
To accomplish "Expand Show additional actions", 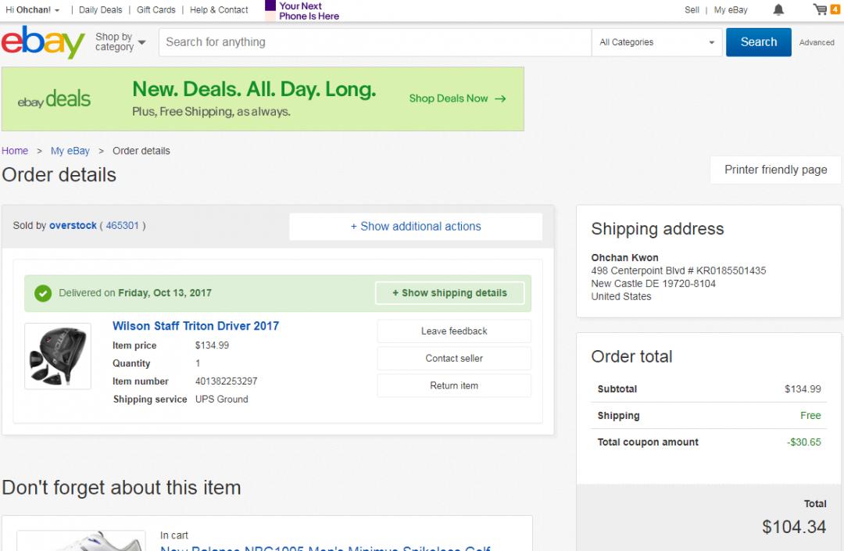I will [416, 227].
